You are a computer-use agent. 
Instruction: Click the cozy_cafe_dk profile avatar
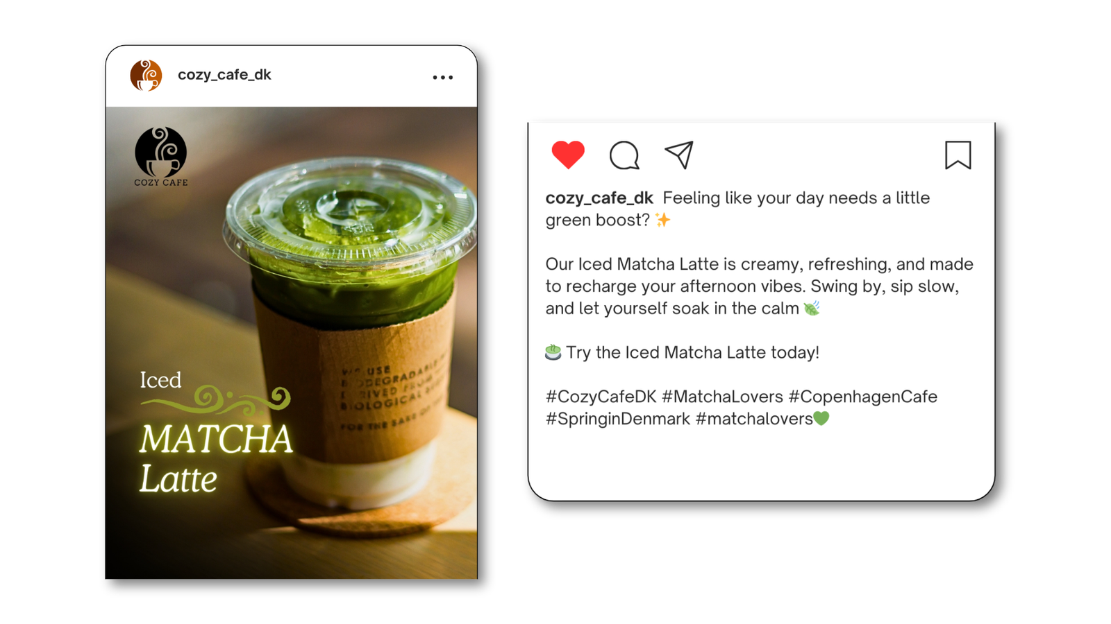pos(146,75)
